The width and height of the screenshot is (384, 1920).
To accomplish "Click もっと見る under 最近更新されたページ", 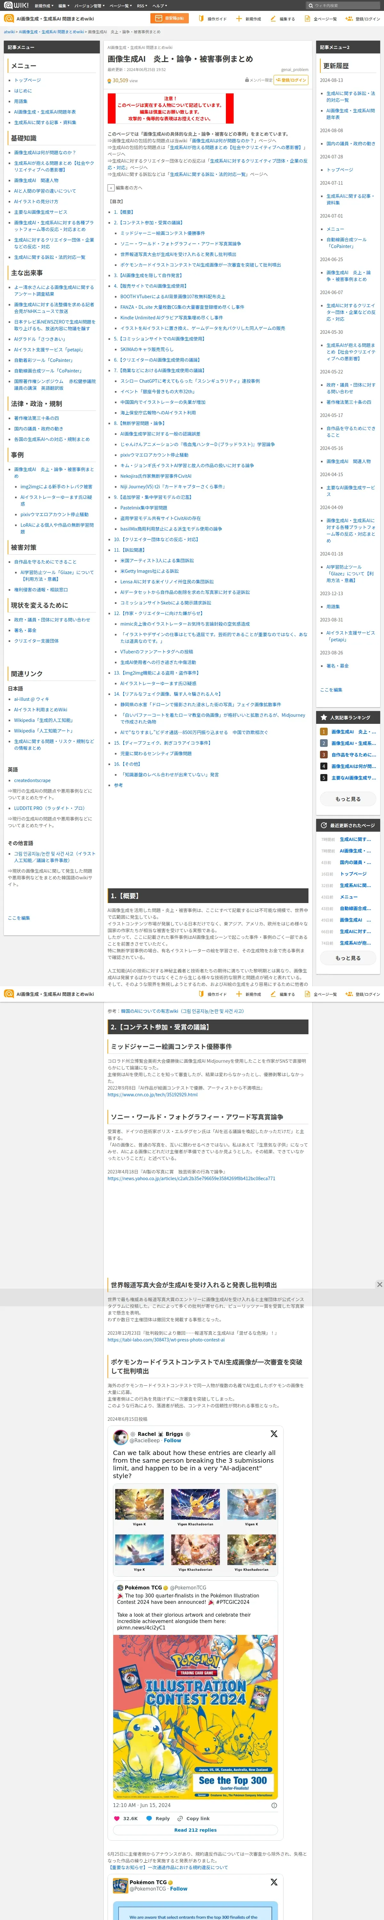I will 348,958.
